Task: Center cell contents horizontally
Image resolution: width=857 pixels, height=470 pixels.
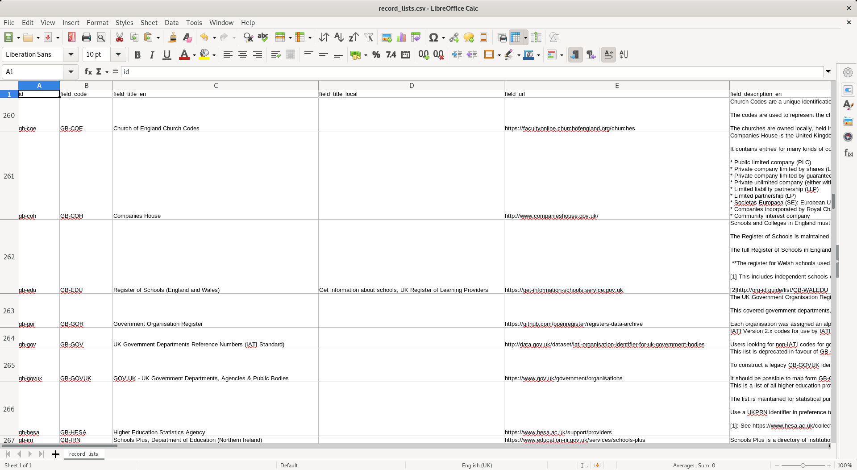Action: [243, 54]
